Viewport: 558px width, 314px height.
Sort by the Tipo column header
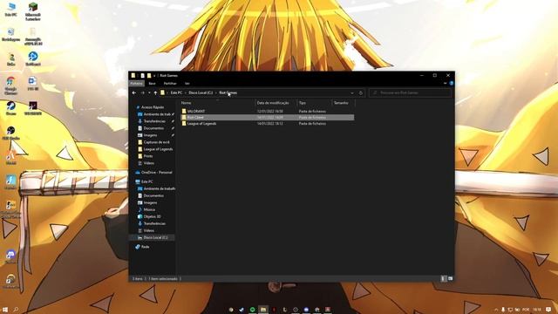coord(303,103)
